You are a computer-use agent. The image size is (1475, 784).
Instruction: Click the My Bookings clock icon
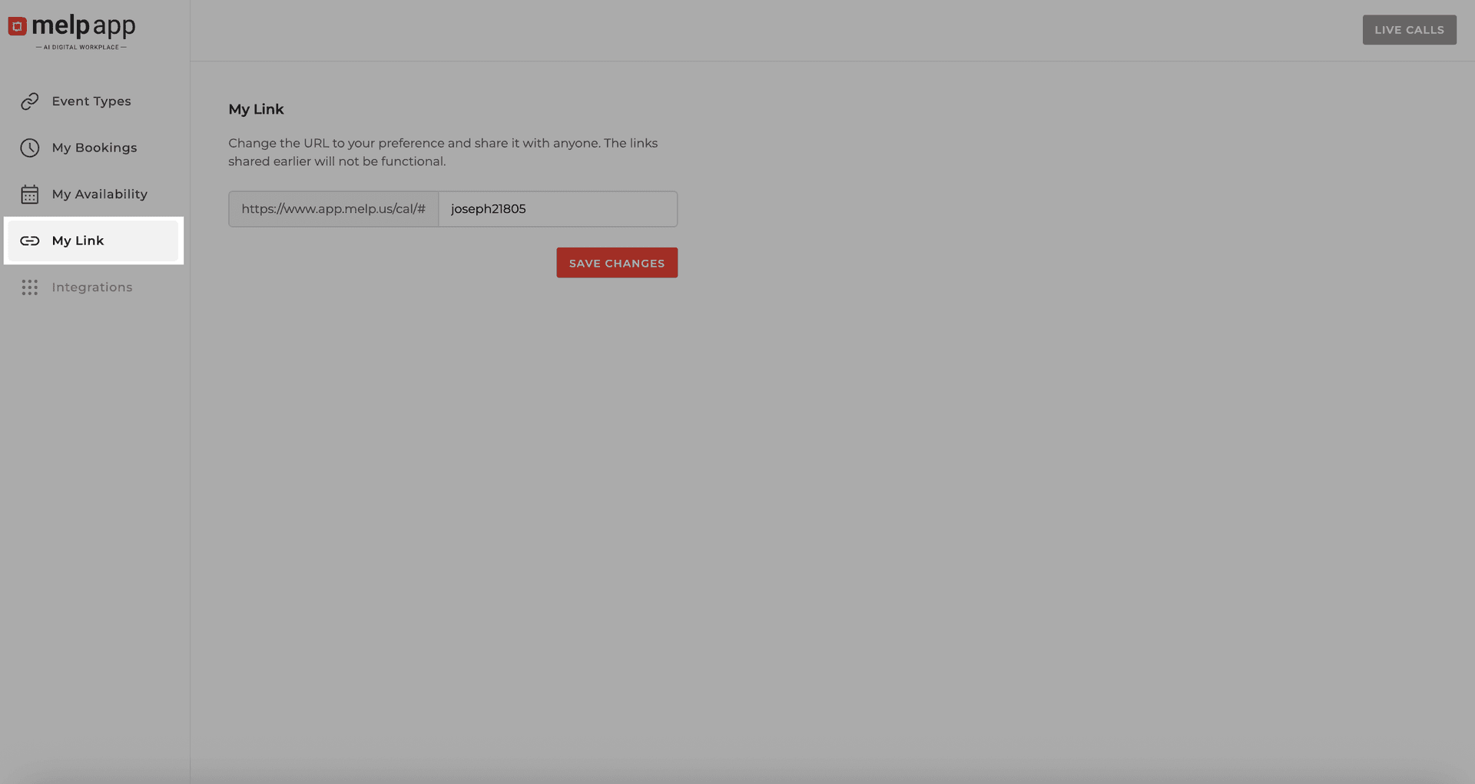pos(30,148)
